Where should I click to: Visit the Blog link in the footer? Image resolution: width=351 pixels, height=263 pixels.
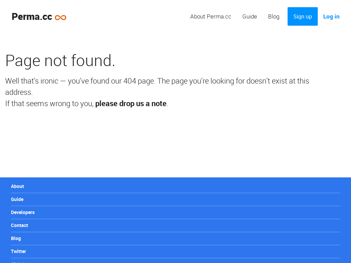[x=16, y=238]
